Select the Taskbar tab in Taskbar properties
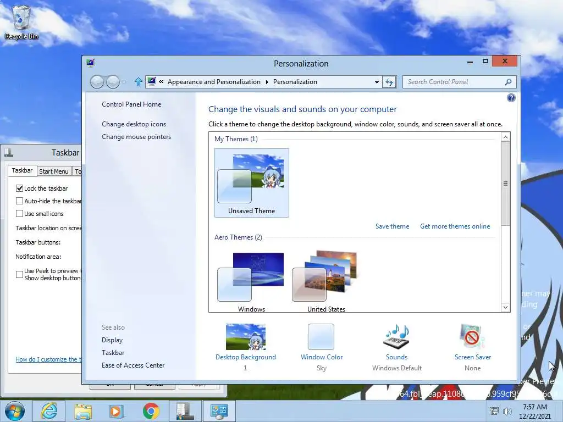This screenshot has width=563, height=422. 22,170
